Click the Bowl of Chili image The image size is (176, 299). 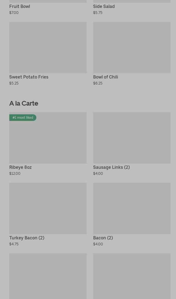(132, 47)
